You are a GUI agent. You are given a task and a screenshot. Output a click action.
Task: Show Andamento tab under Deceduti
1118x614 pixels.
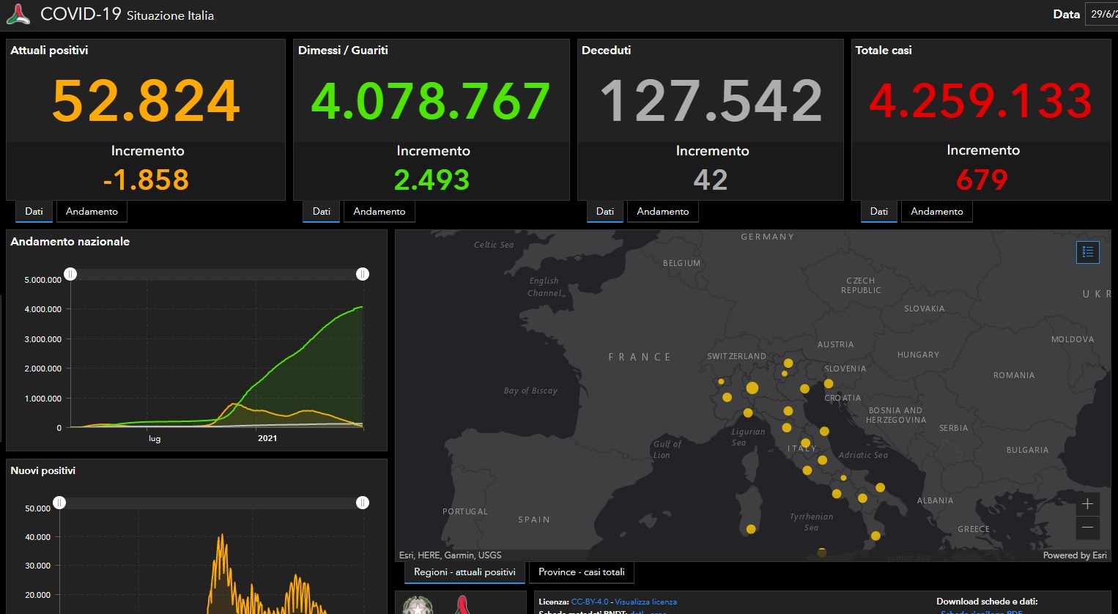(x=662, y=212)
